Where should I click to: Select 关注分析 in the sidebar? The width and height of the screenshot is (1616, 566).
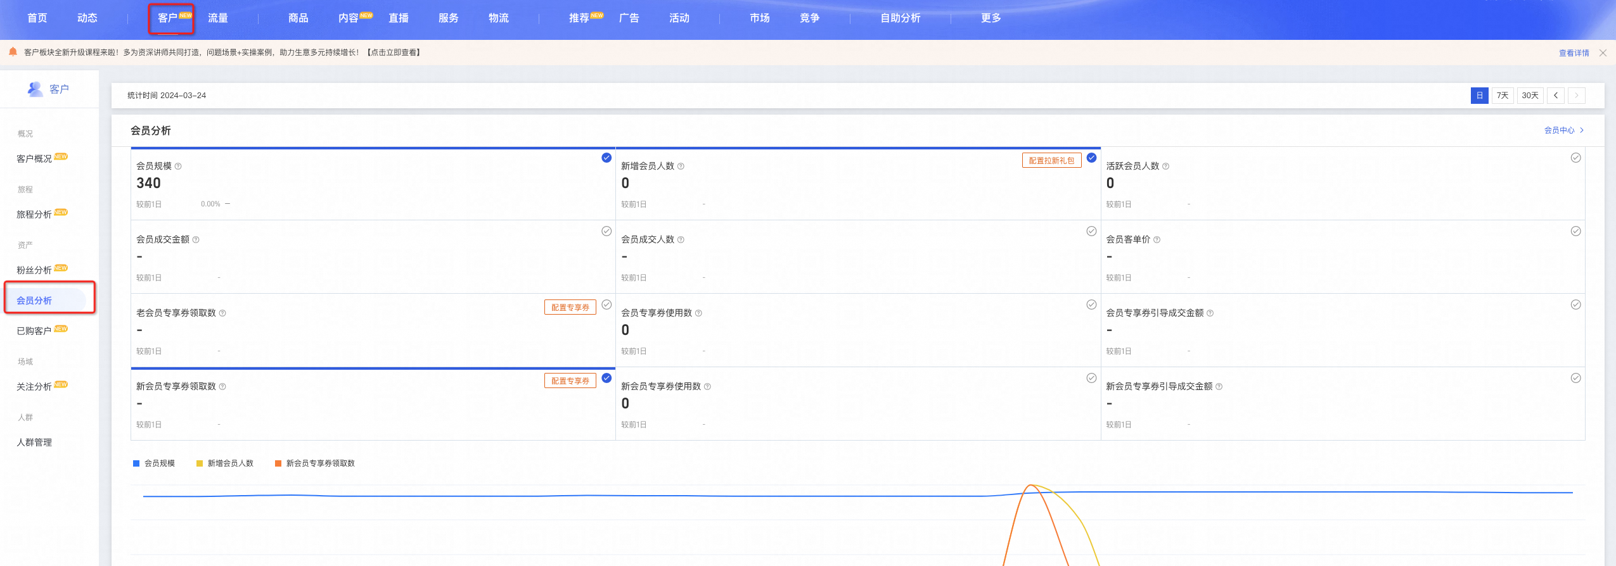click(34, 387)
